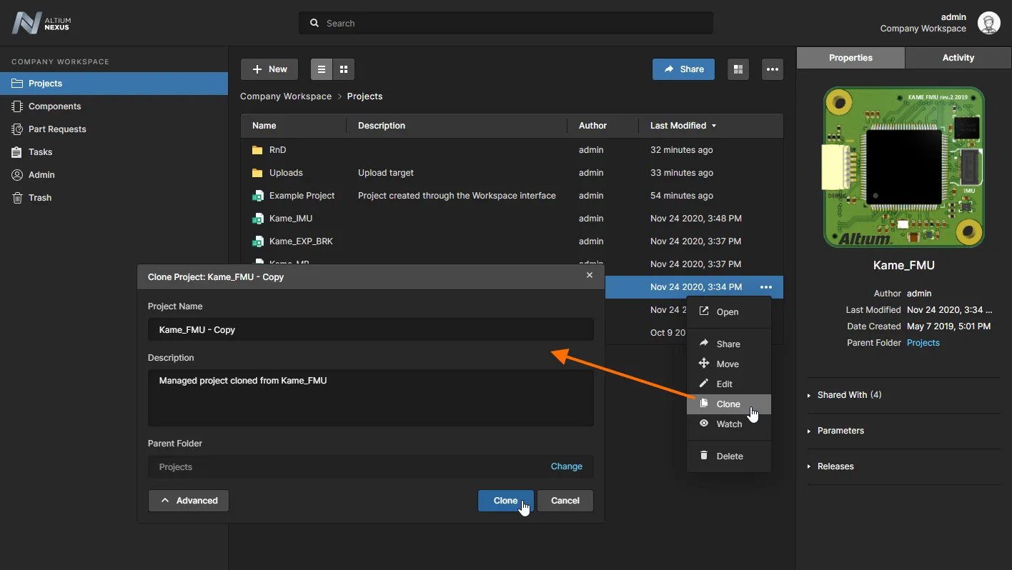
Task: Click the Uploads folder icon
Action: pos(258,173)
